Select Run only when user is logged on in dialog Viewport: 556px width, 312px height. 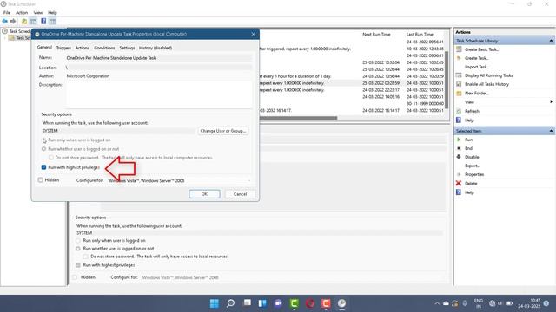(44, 140)
